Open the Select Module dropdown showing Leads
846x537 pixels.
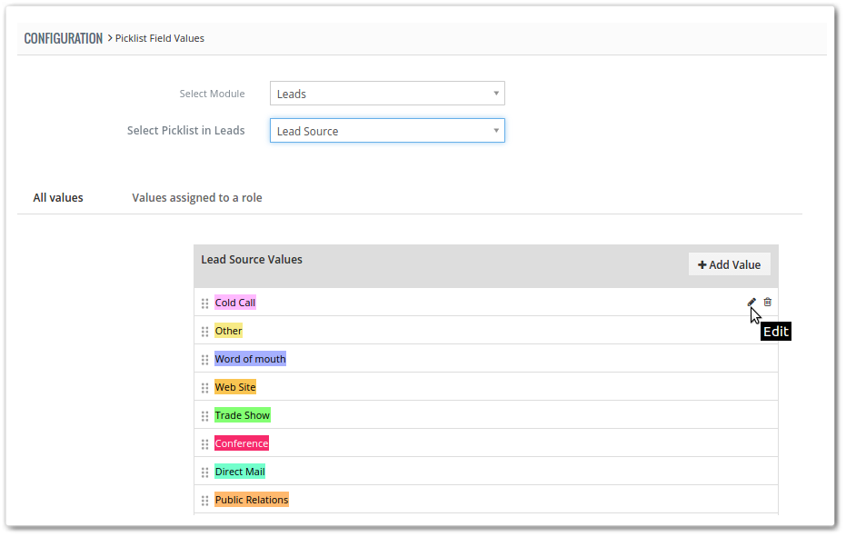coord(387,94)
